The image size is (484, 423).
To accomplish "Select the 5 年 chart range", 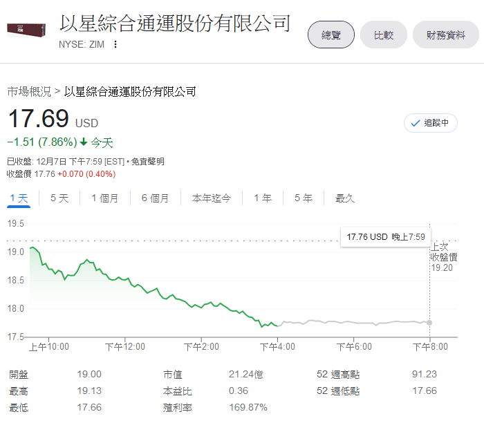I will point(303,198).
